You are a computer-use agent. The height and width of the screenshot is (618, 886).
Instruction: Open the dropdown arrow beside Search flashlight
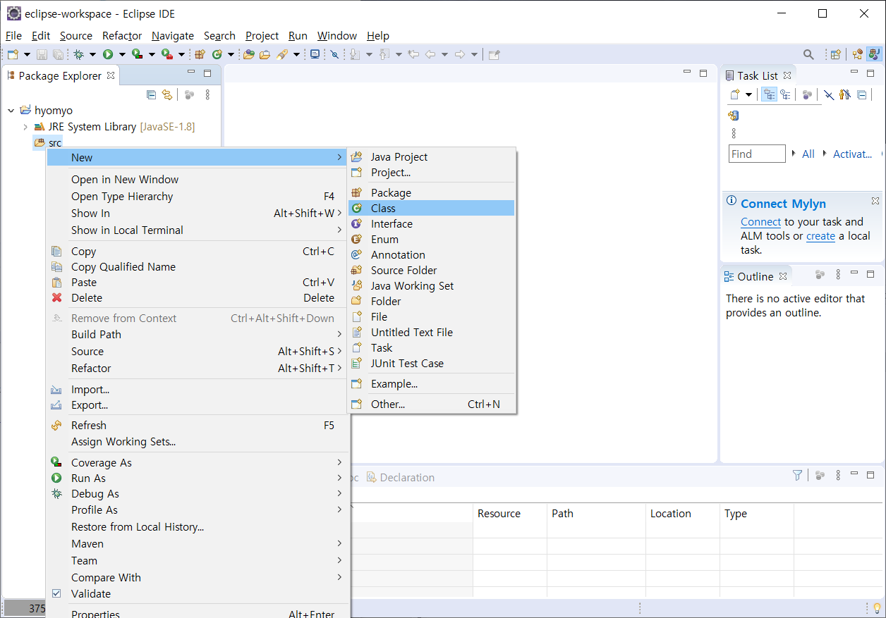pos(296,54)
